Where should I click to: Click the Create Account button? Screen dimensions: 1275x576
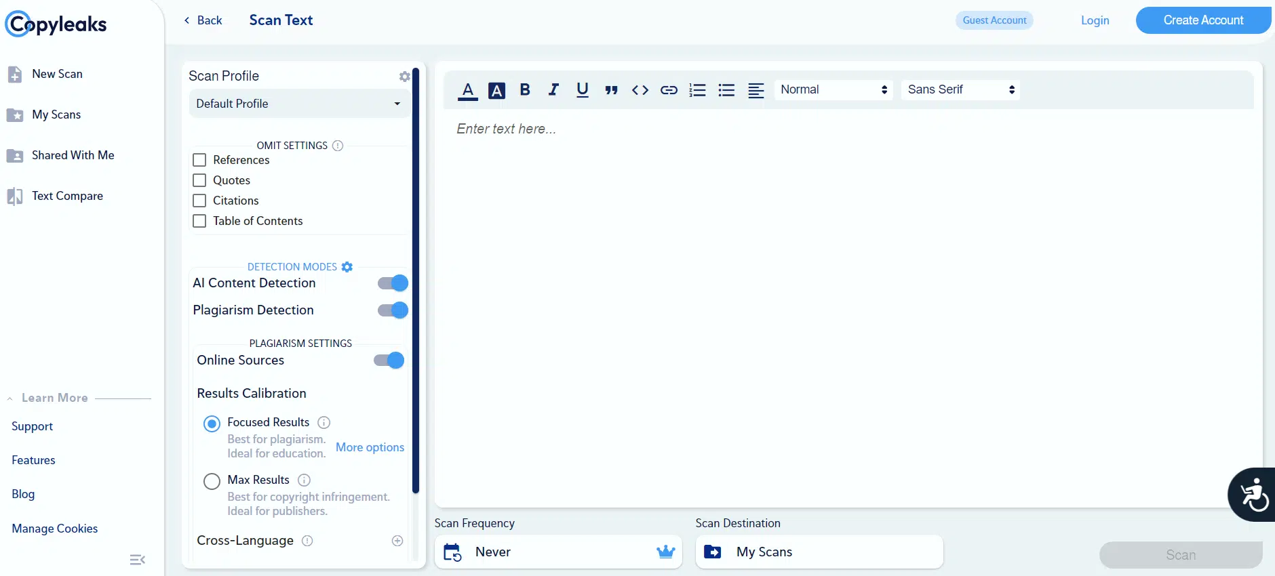point(1203,20)
